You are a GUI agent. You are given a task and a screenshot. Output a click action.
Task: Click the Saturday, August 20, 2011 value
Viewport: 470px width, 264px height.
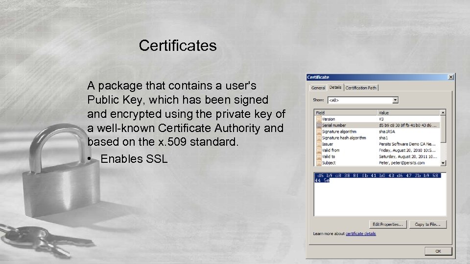(x=408, y=157)
